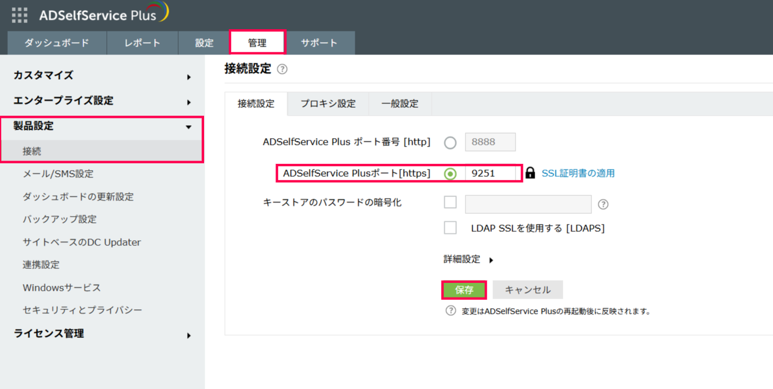
Task: Open ダッシュボードの更新設定 in sidebar
Action: [x=78, y=197]
